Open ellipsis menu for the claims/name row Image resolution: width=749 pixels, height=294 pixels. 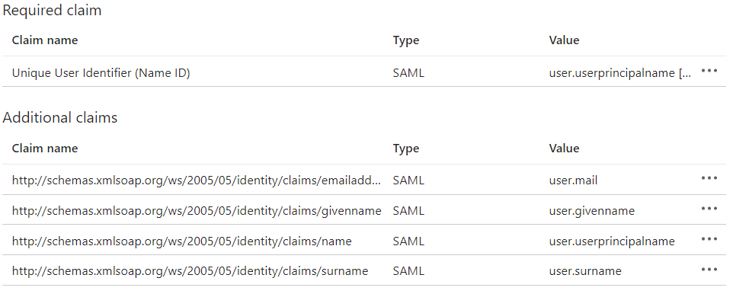pos(709,240)
